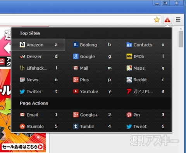Open the Mail envelope icon in Top Sites

[x=76, y=68]
